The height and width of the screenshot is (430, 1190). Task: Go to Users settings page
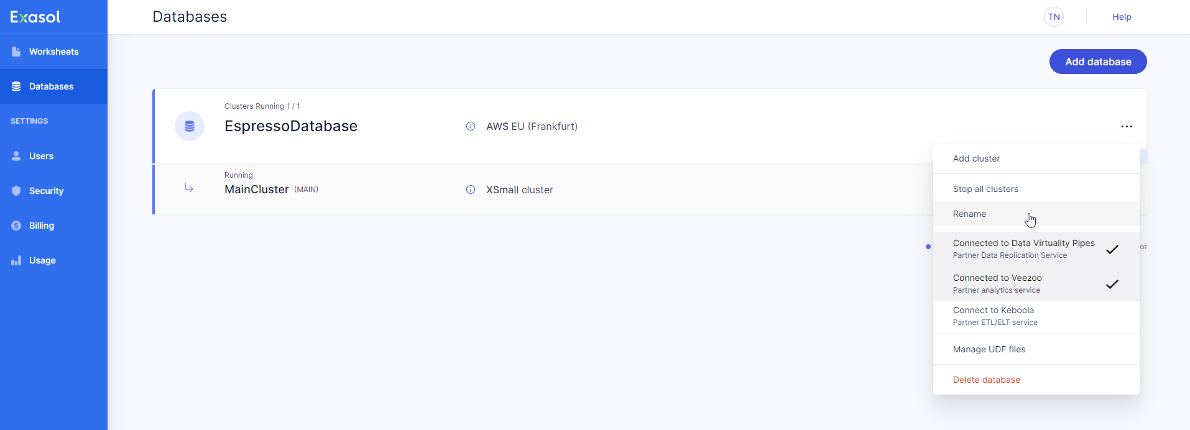41,156
